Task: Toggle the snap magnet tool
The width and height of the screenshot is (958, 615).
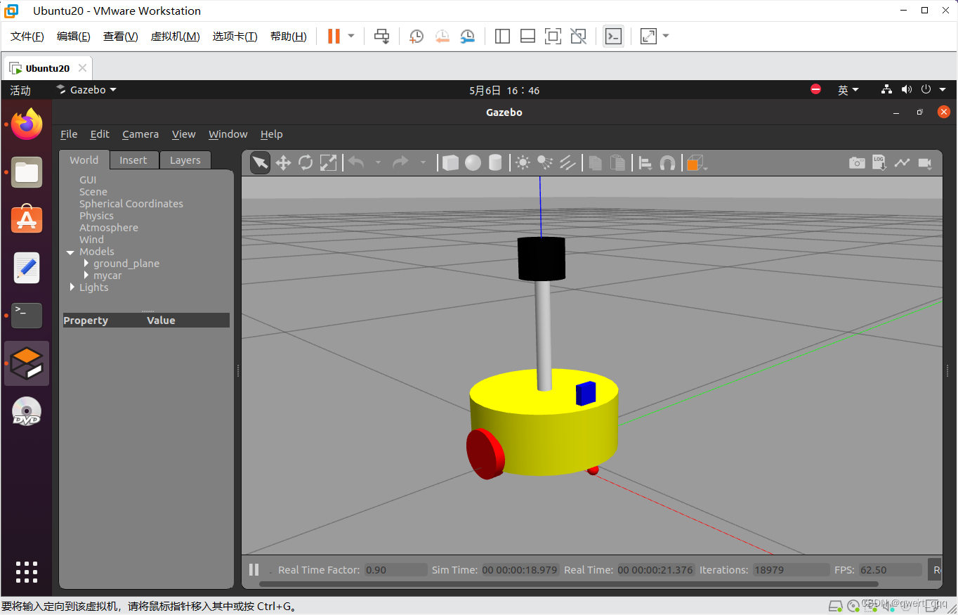Action: coord(667,163)
